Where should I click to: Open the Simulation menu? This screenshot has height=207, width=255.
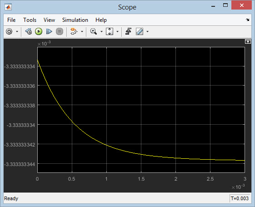pyautogui.click(x=75, y=20)
